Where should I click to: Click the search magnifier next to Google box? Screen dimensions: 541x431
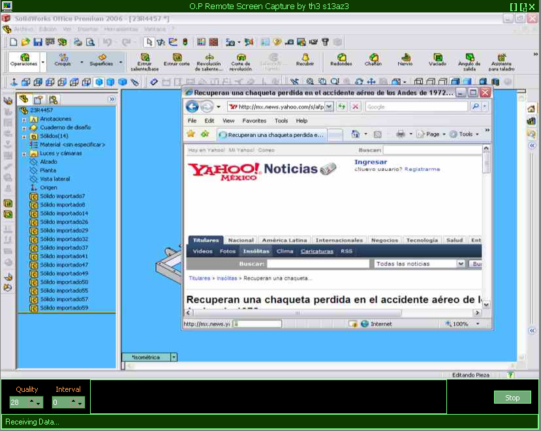coord(476,106)
